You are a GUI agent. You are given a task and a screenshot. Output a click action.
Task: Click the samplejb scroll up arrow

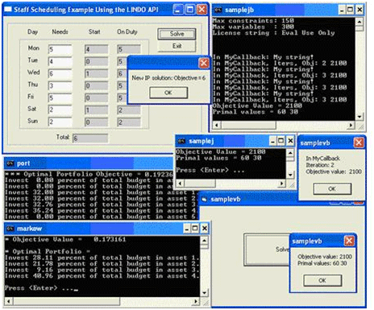pyautogui.click(x=359, y=22)
